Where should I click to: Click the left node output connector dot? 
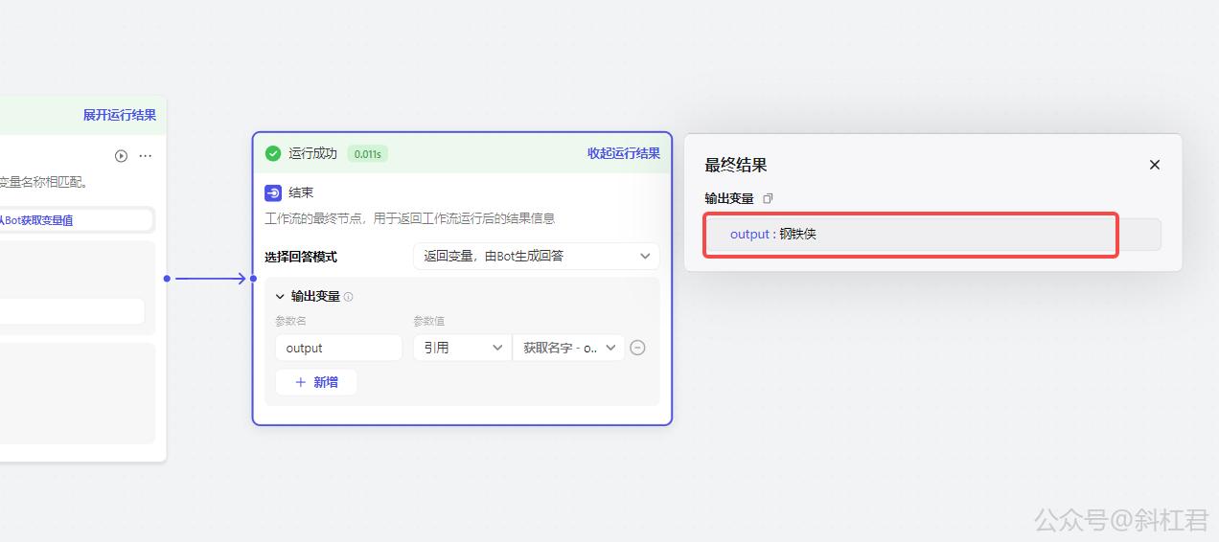167,279
